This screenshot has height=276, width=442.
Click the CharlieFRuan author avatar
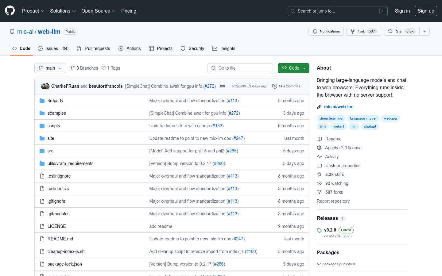click(44, 86)
